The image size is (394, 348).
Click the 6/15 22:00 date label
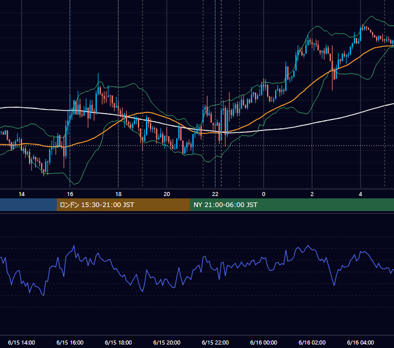216,342
